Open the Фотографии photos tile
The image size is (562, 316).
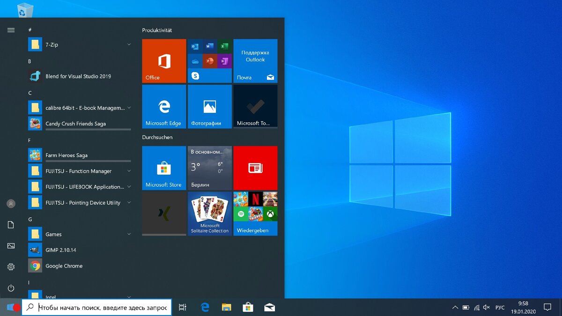210,106
